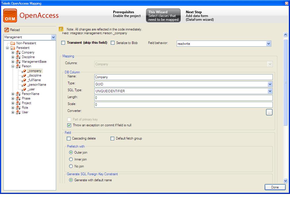Click the Person class icon
Image resolution: width=290 pixels, height=208 pixels.
click(18, 66)
